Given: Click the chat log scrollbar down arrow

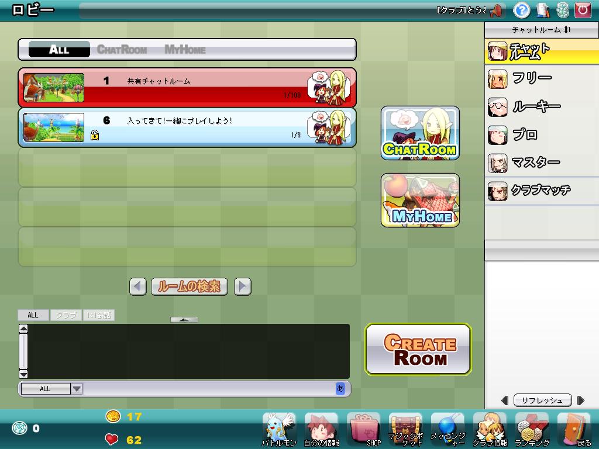Looking at the screenshot, I should [x=23, y=374].
